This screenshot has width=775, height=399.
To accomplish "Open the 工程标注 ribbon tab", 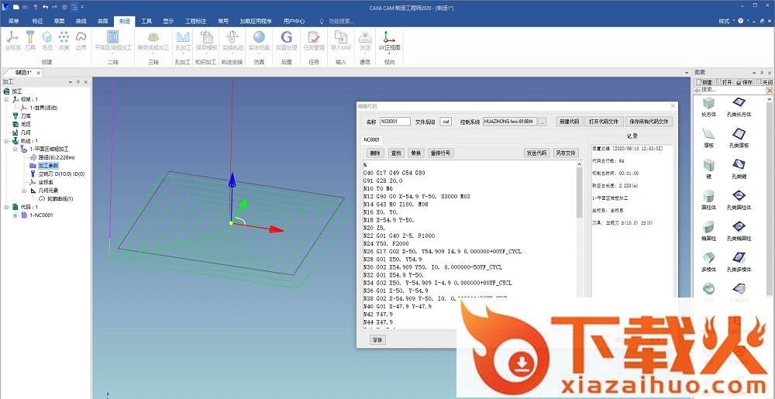I will click(196, 21).
